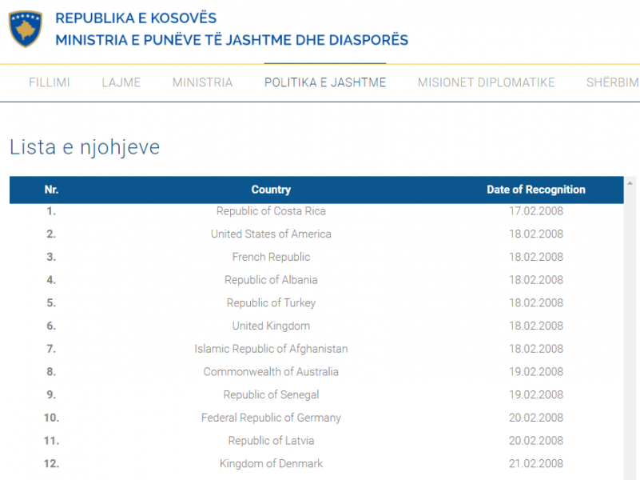Viewport: 640px width, 480px height.
Task: Click the table scrollbar up arrow
Action: pyautogui.click(x=630, y=183)
